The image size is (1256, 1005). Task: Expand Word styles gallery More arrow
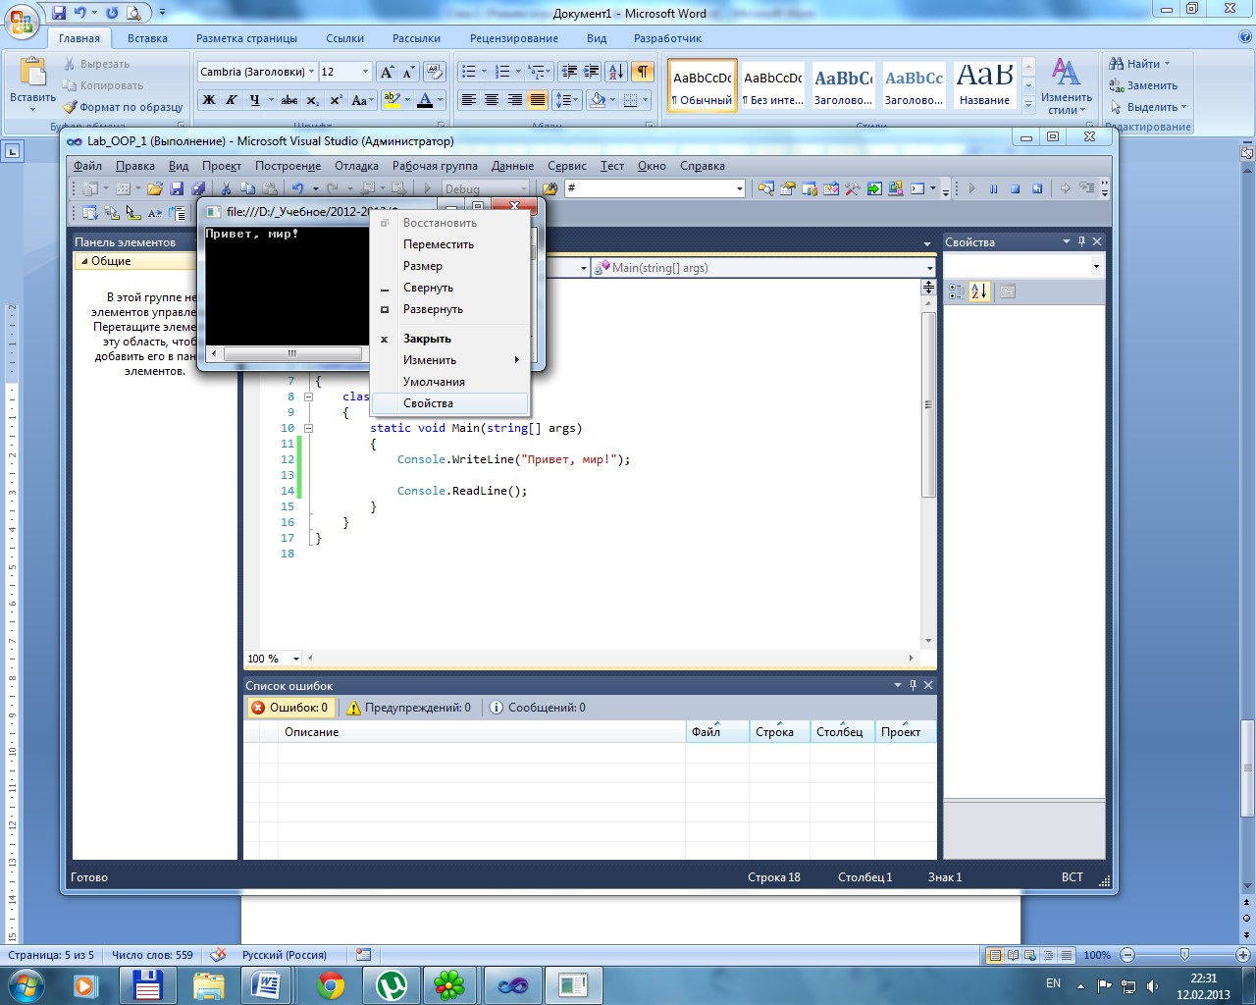click(x=1028, y=104)
